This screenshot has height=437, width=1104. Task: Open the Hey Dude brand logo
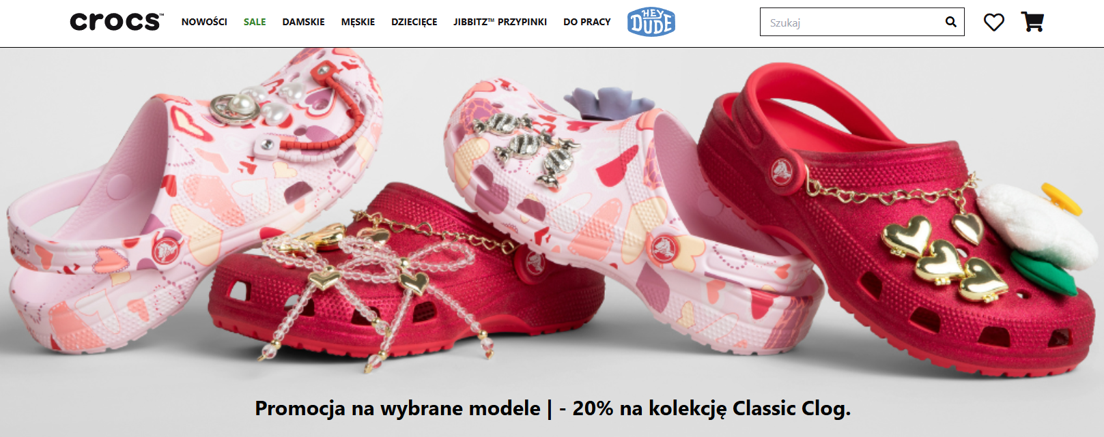click(651, 22)
